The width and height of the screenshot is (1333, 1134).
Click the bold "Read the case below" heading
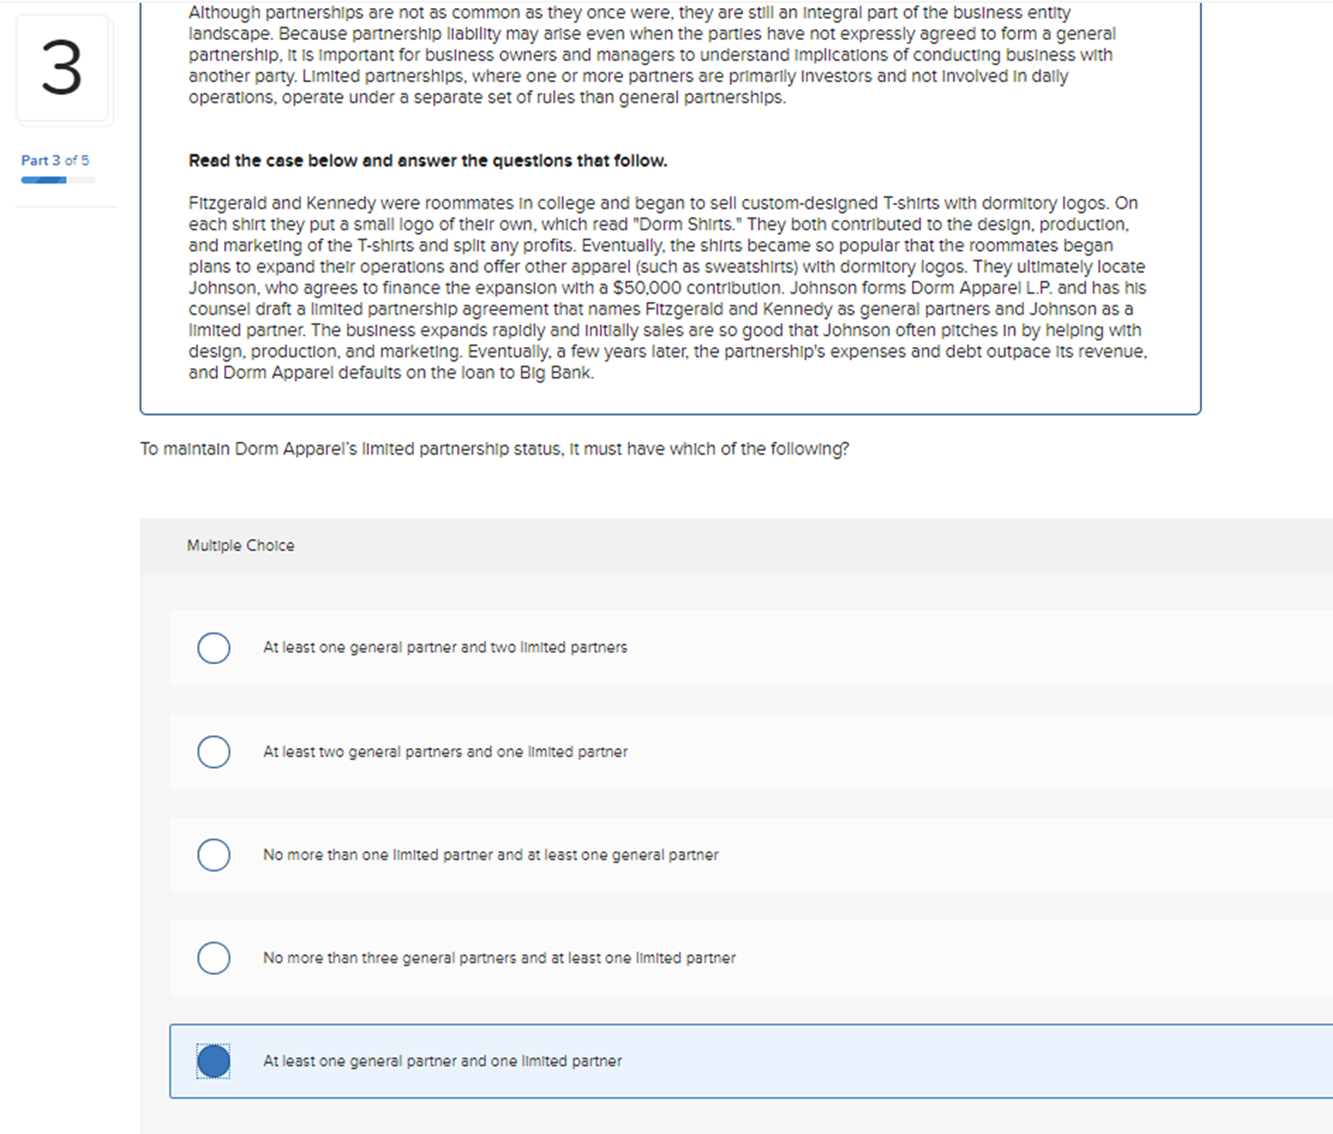[427, 160]
